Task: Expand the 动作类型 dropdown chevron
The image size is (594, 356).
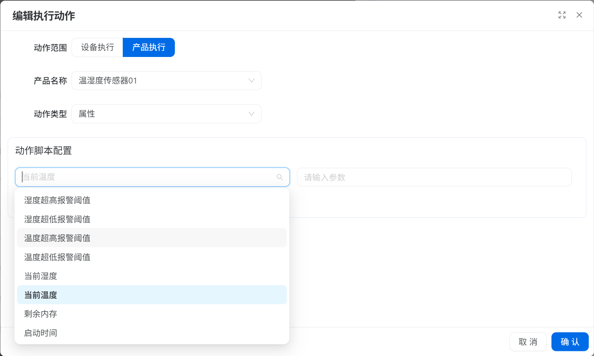Action: click(251, 114)
